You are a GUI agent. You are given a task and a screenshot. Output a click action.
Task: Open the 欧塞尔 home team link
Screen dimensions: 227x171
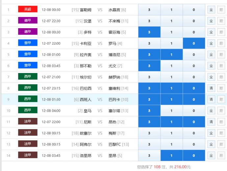pos(86,133)
